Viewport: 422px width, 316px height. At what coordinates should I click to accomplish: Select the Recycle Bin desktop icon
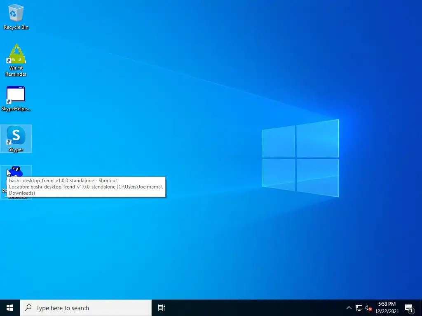16,16
